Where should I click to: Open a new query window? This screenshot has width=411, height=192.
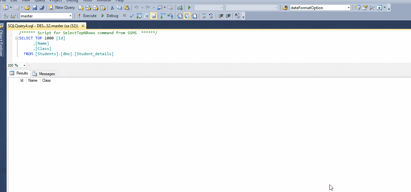[x=63, y=7]
